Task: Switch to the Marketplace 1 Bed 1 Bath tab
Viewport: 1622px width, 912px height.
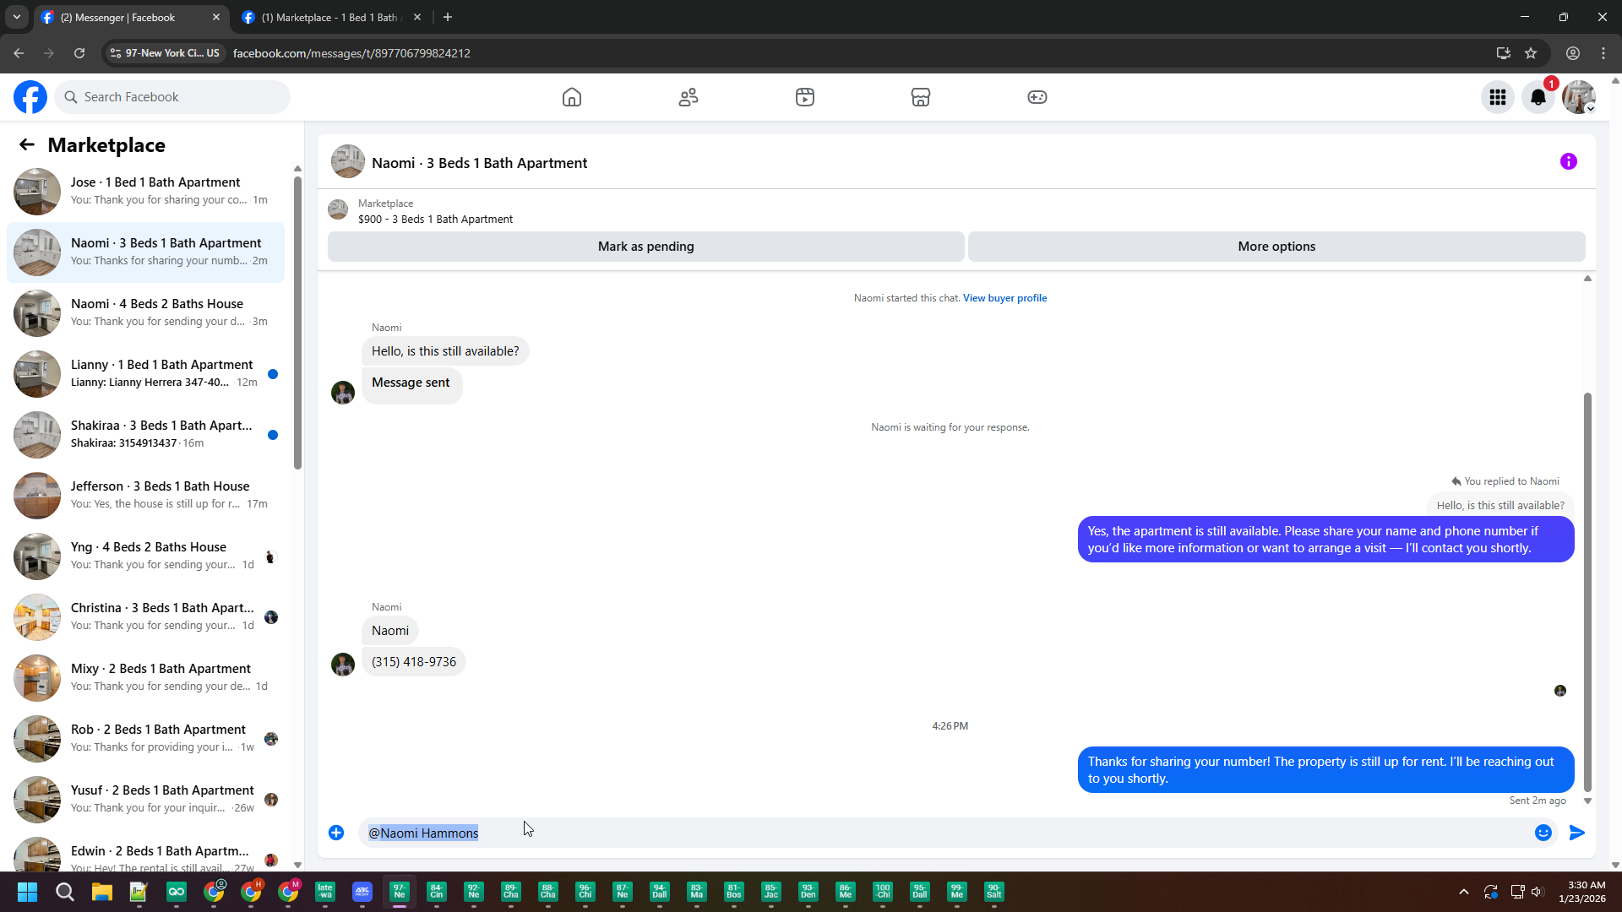Action: (x=329, y=17)
